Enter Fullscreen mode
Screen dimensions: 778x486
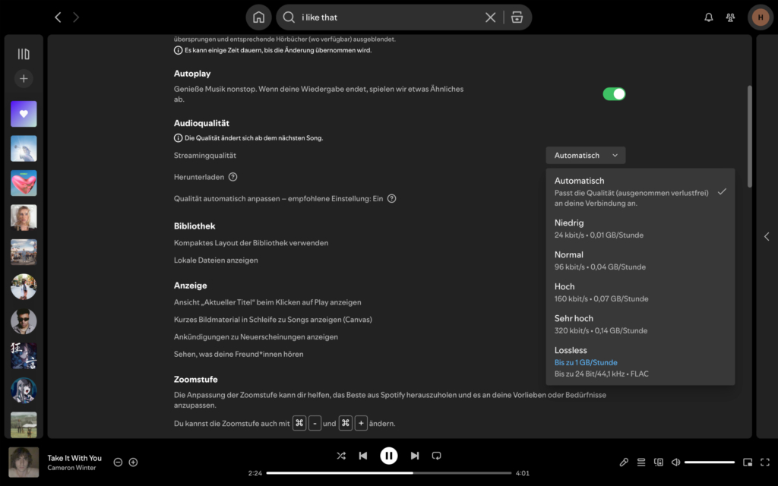click(765, 462)
